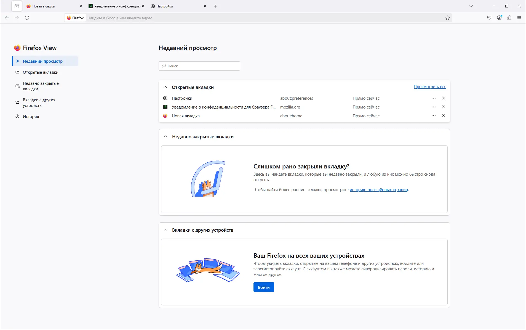Click the favicon of Уведомление о конфиденциальности row
Screen dimensions: 526x330
tap(165, 107)
